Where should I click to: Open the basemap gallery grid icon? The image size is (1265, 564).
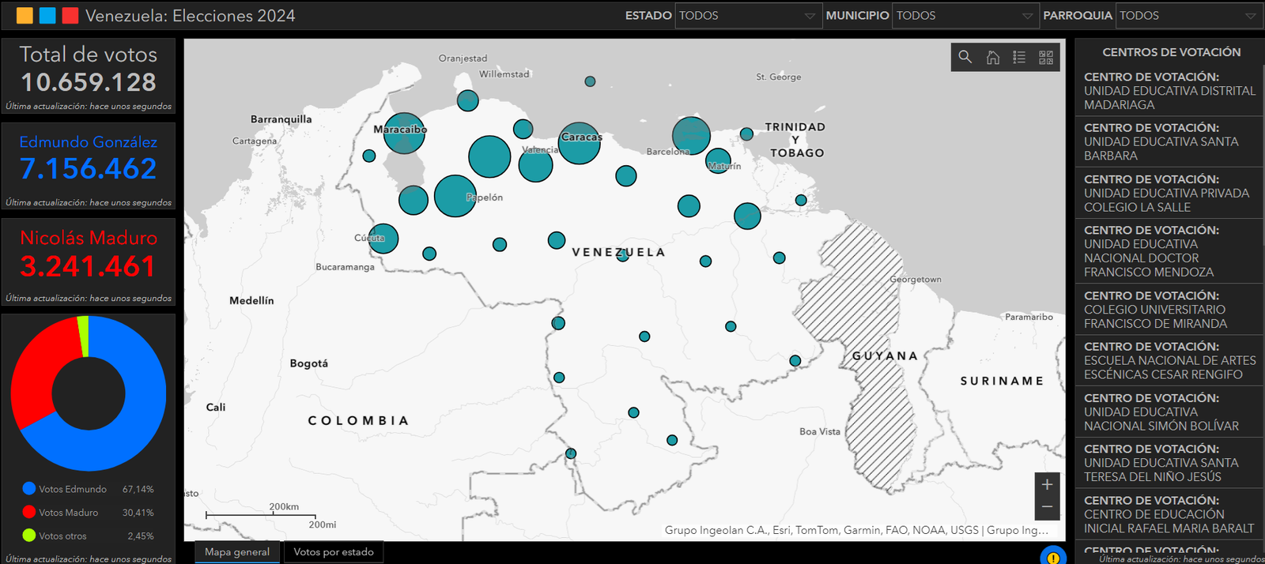pos(1046,57)
